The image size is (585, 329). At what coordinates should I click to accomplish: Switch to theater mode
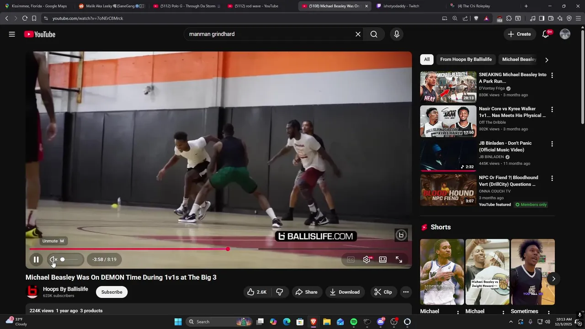[383, 260]
